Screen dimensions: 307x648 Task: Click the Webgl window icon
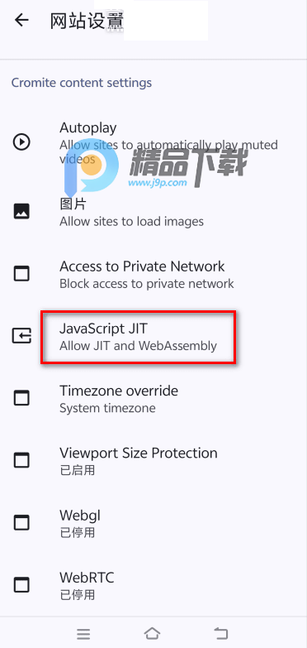point(21,523)
